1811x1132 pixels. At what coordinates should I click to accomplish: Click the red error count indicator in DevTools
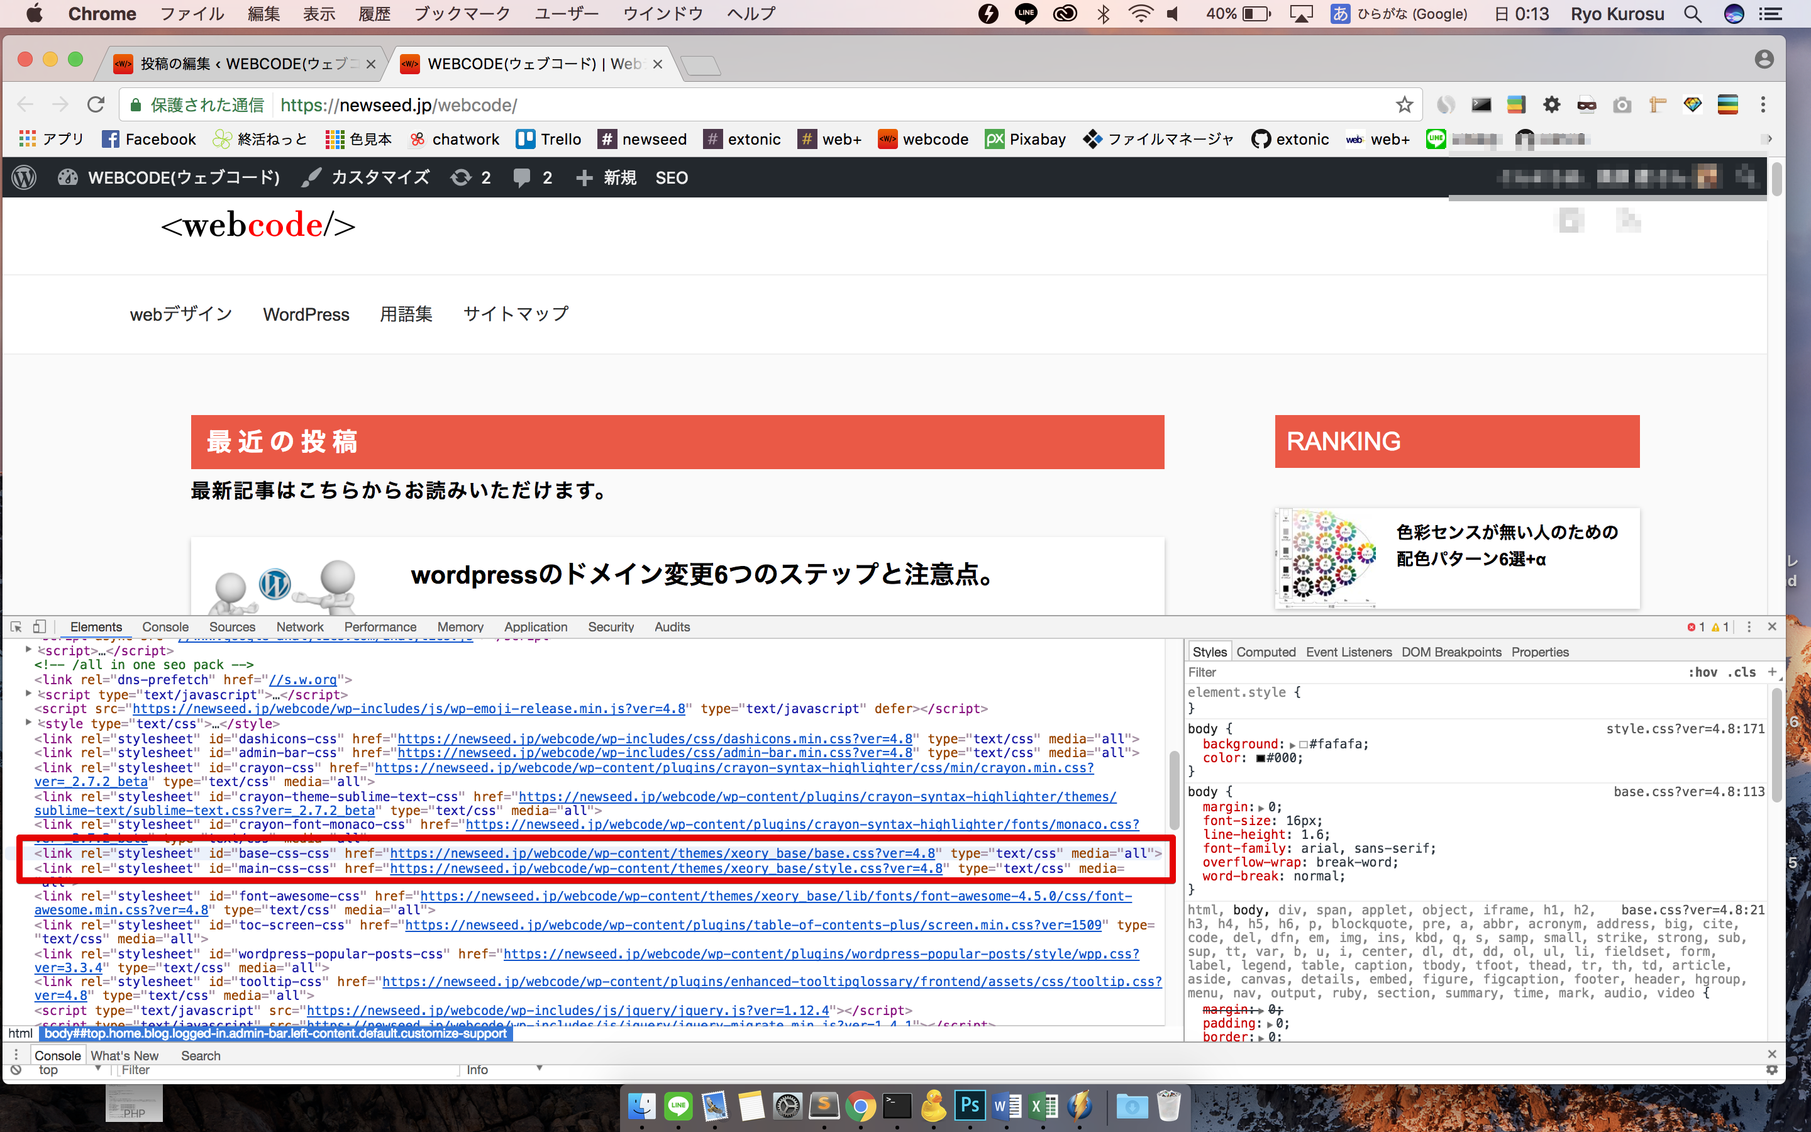pos(1696,628)
